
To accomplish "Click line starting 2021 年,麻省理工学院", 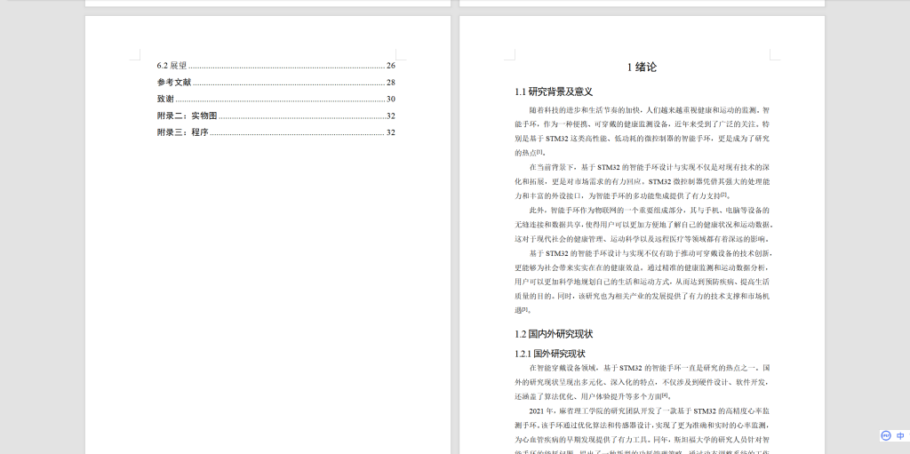I will click(x=650, y=411).
